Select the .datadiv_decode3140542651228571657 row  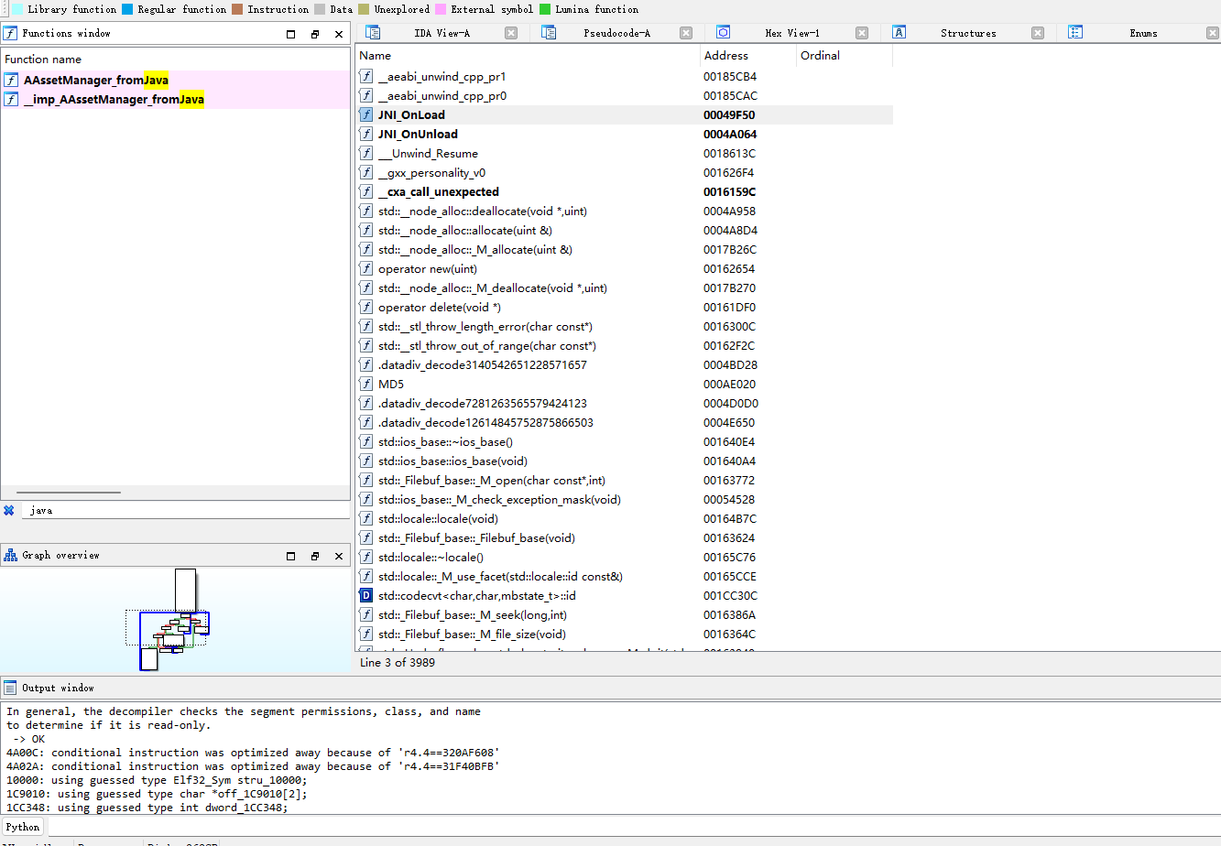[x=624, y=364]
